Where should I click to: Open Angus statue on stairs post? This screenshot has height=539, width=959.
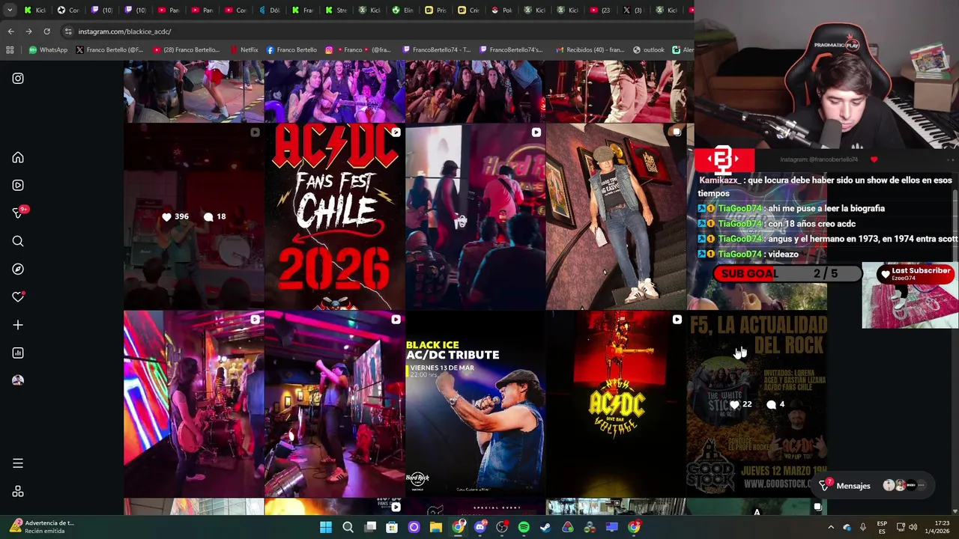[x=616, y=217]
